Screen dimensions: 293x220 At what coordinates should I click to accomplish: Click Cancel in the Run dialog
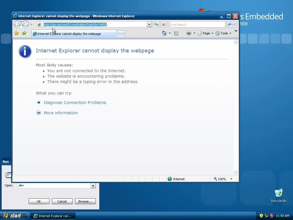(x=62, y=201)
